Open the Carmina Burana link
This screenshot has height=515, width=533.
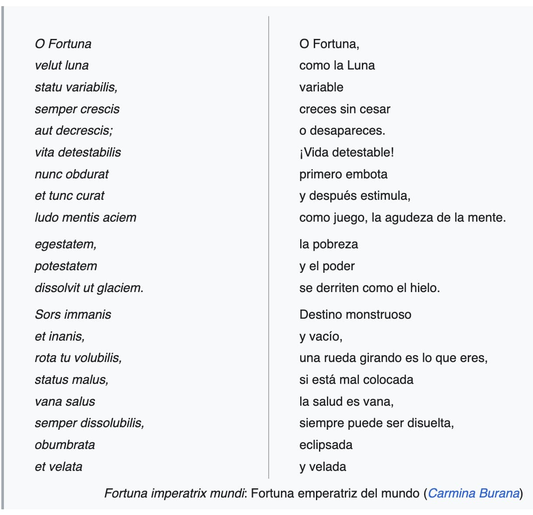(x=473, y=493)
